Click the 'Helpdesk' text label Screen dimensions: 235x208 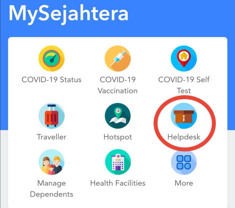click(x=184, y=137)
